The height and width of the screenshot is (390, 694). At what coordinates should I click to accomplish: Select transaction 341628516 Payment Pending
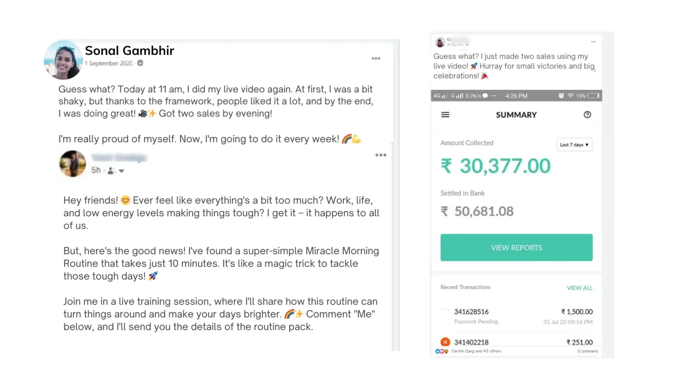click(471, 316)
